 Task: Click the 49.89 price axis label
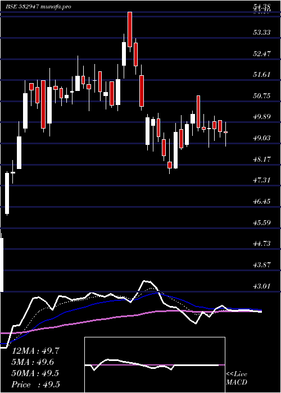point(262,117)
